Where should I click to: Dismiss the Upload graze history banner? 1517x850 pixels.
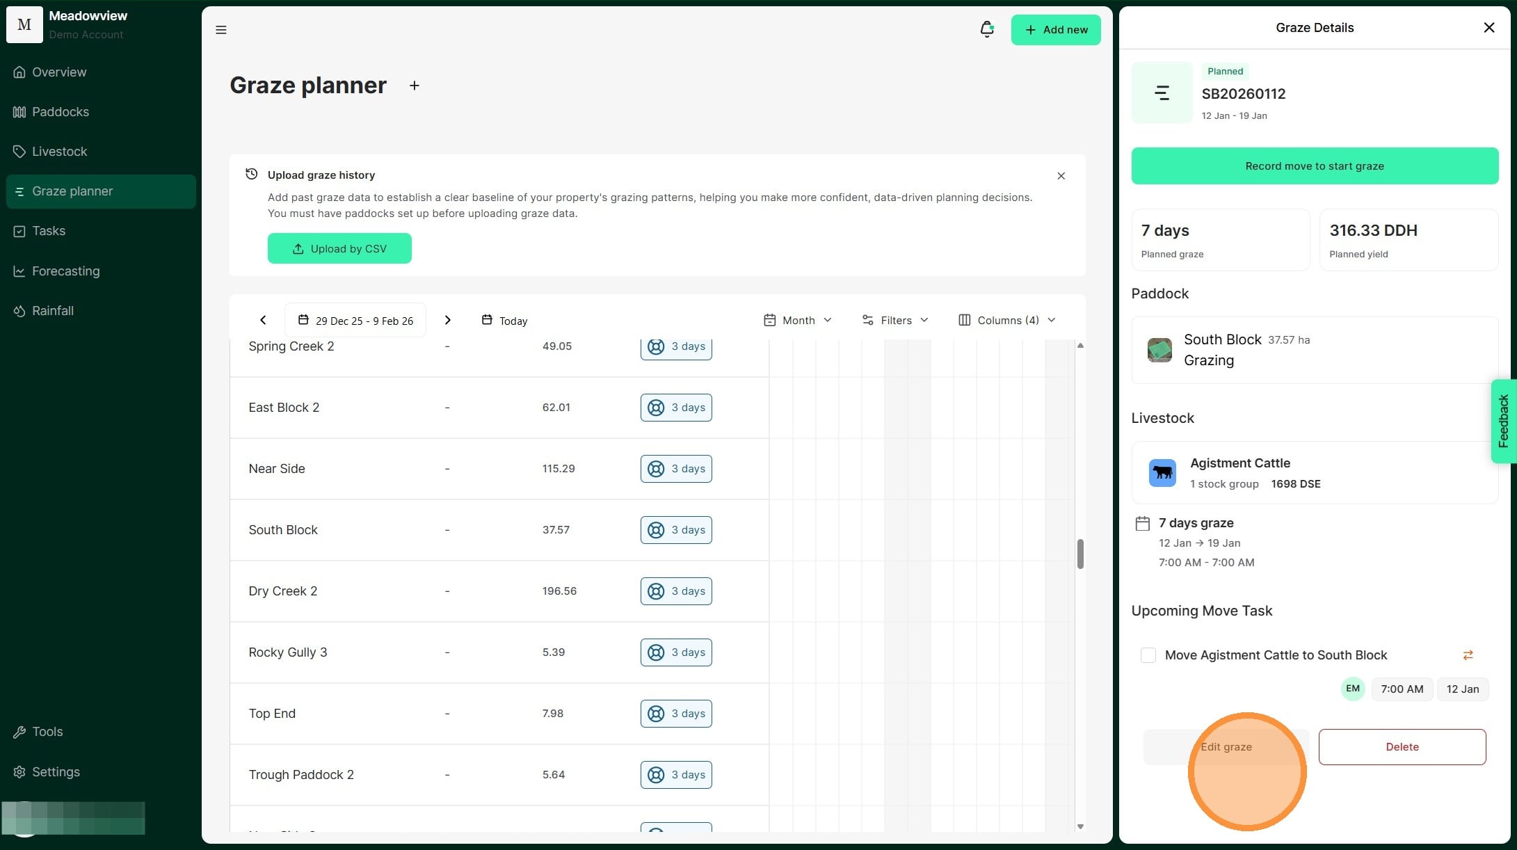tap(1061, 176)
